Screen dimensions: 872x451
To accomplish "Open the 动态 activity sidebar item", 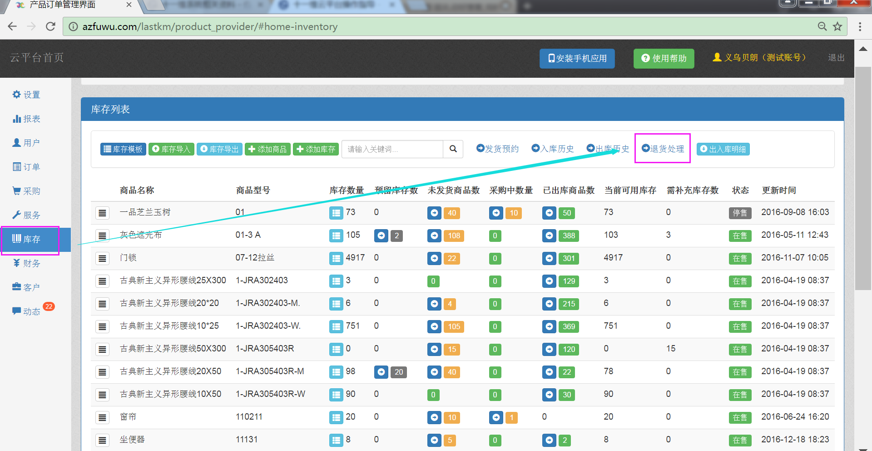I will (x=26, y=311).
